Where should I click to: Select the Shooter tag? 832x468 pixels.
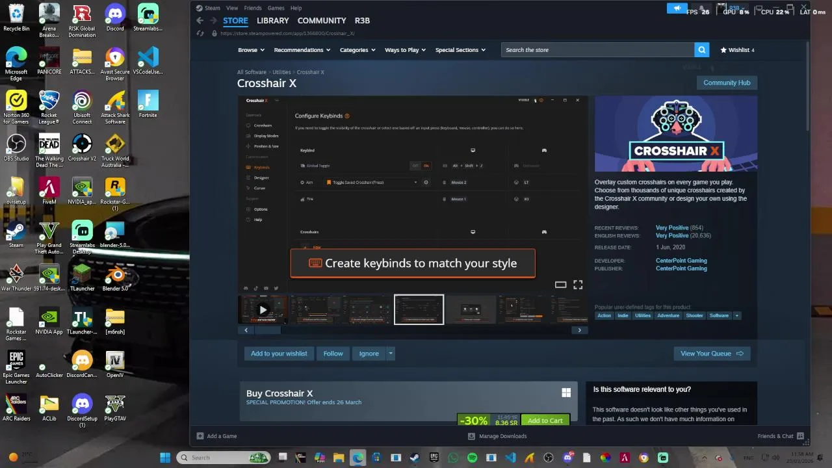[x=694, y=316]
